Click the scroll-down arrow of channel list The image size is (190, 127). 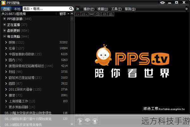(72, 124)
